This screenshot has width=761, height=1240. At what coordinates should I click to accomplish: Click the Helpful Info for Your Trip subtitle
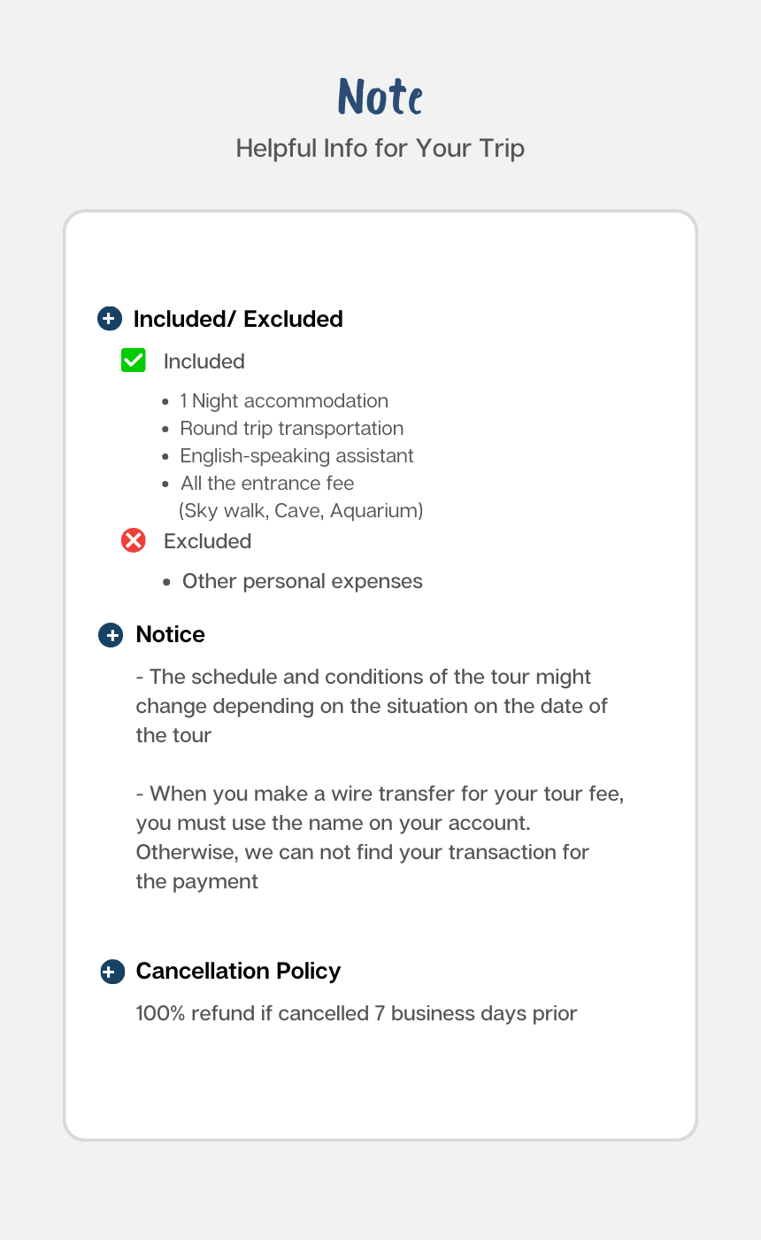380,148
